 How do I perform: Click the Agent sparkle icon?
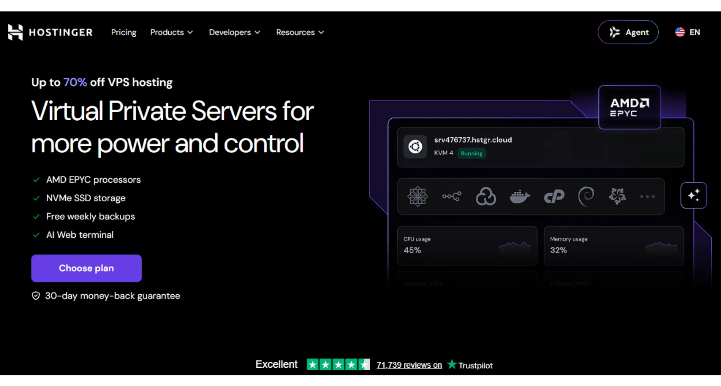coord(614,32)
